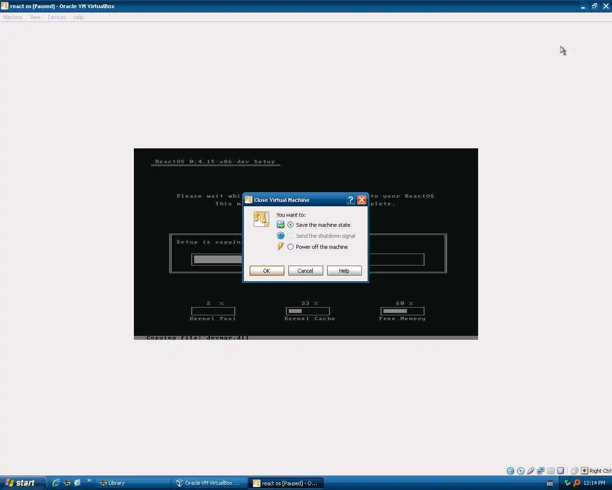
Task: Click the orange magnifier tray icon
Action: (x=577, y=483)
